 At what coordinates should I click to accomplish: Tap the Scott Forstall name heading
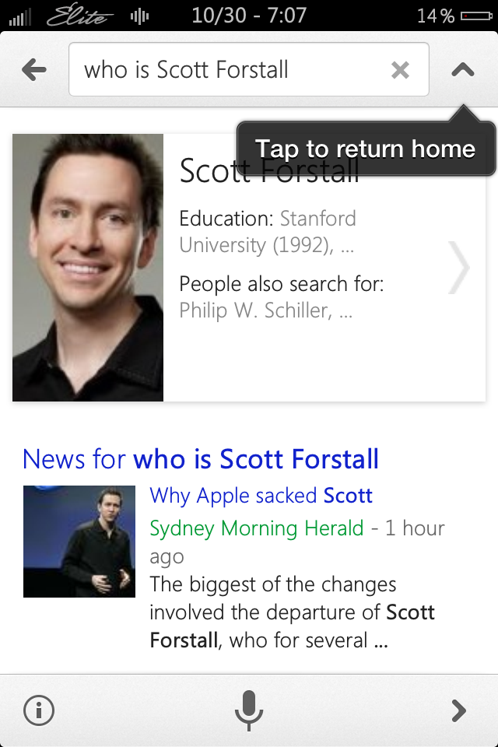(268, 170)
